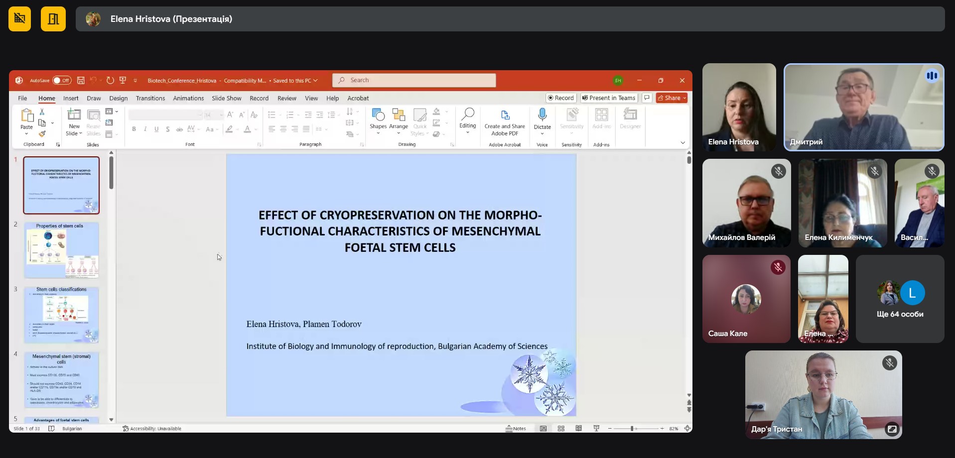Switch to the Insert tab
This screenshot has width=955, height=458.
click(x=71, y=98)
